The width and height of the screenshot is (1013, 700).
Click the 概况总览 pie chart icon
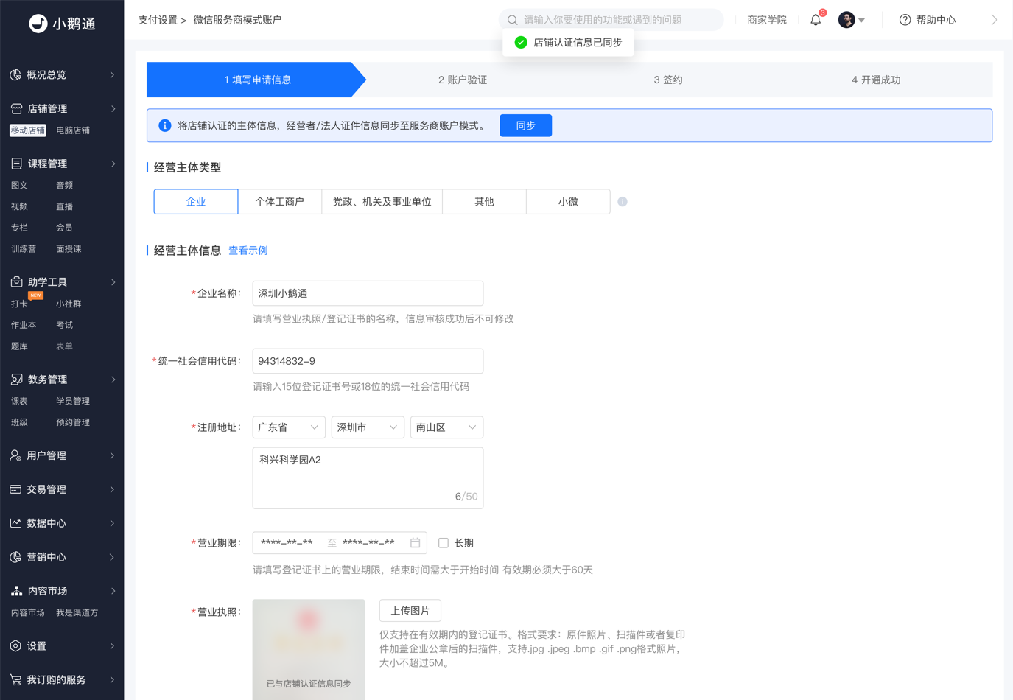click(x=15, y=74)
